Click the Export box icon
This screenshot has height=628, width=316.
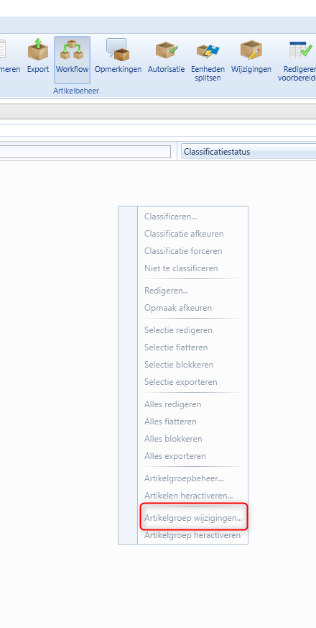38,50
